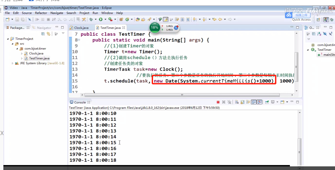335x170 pixels.
Task: Collapse the com.bjsxt.timer package node
Action: [x=17, y=49]
